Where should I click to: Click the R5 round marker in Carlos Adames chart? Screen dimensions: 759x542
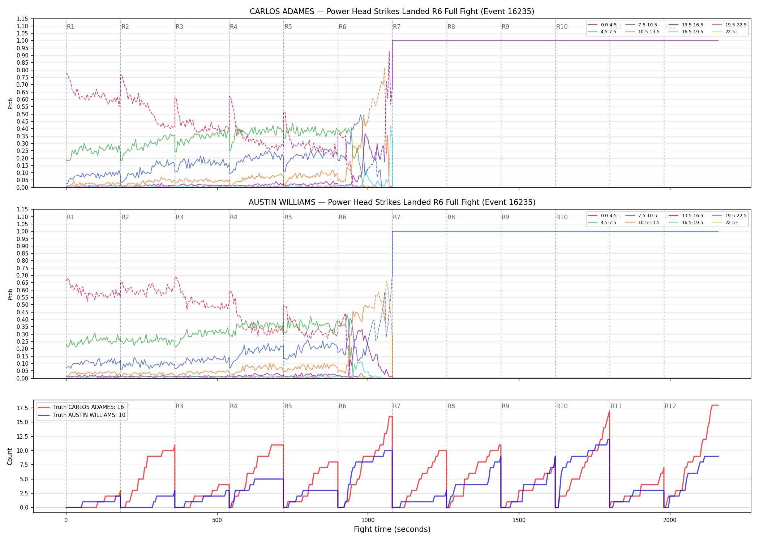coord(288,27)
